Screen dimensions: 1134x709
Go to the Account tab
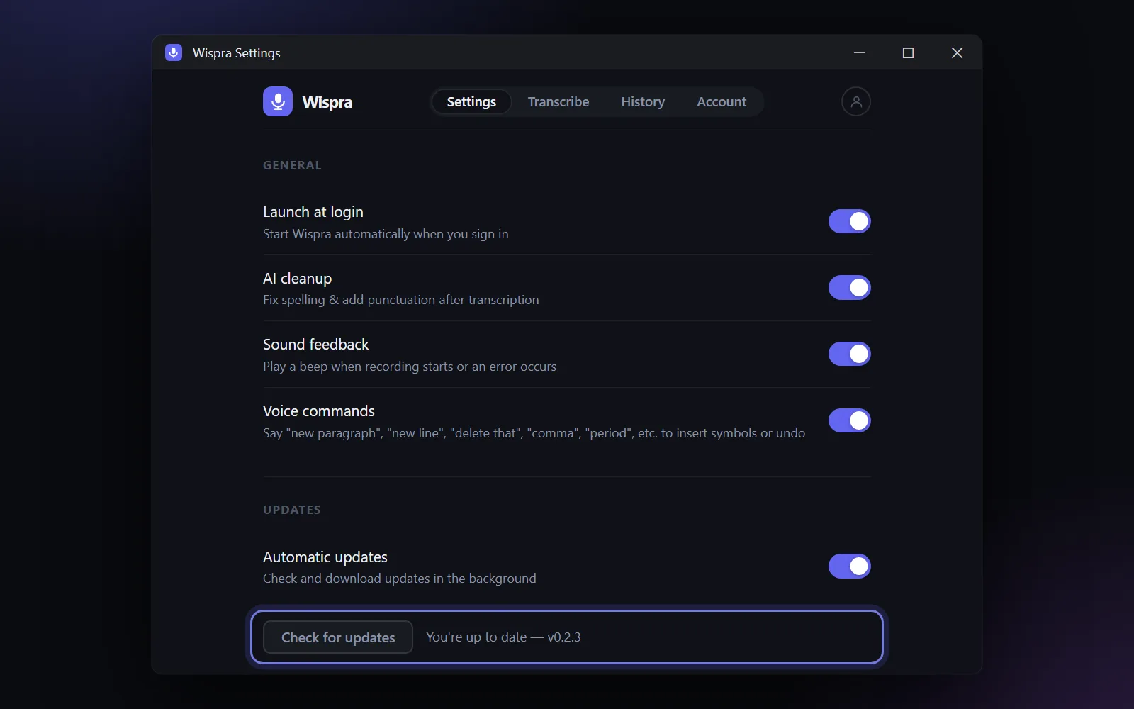point(722,101)
